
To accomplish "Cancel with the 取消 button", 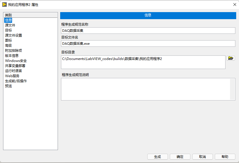I will point(202,157).
